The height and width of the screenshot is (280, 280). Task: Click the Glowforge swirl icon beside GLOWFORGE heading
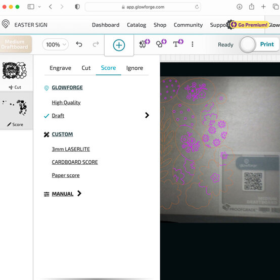[46, 88]
